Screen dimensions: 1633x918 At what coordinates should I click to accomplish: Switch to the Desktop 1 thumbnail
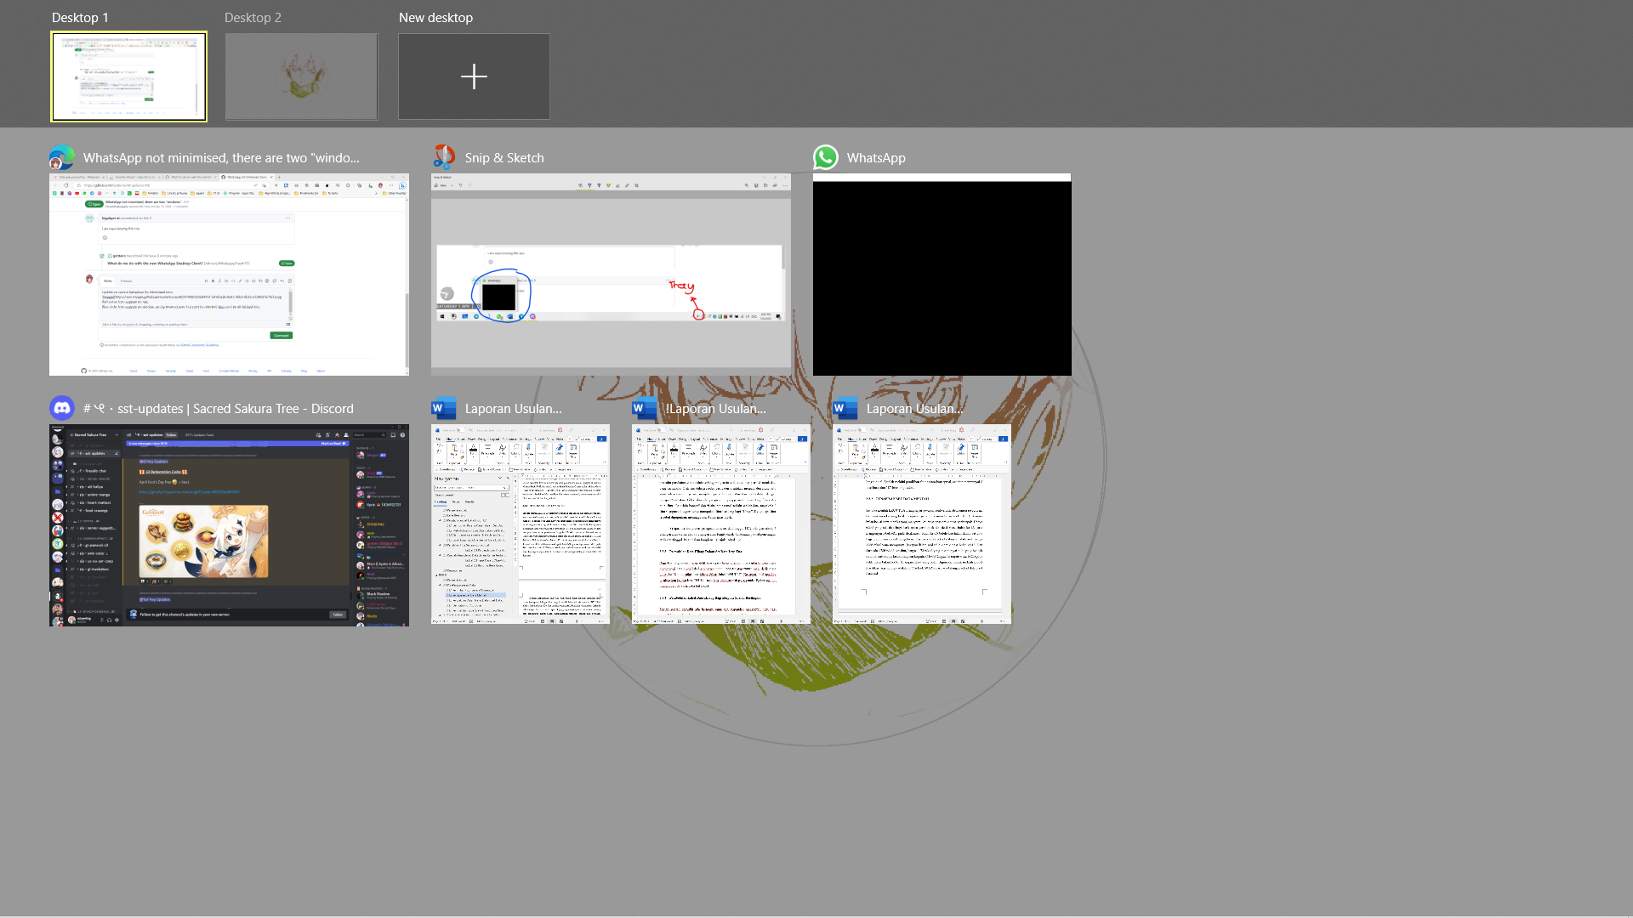pos(128,76)
